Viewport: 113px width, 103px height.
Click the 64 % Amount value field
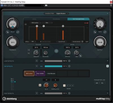coord(36,47)
